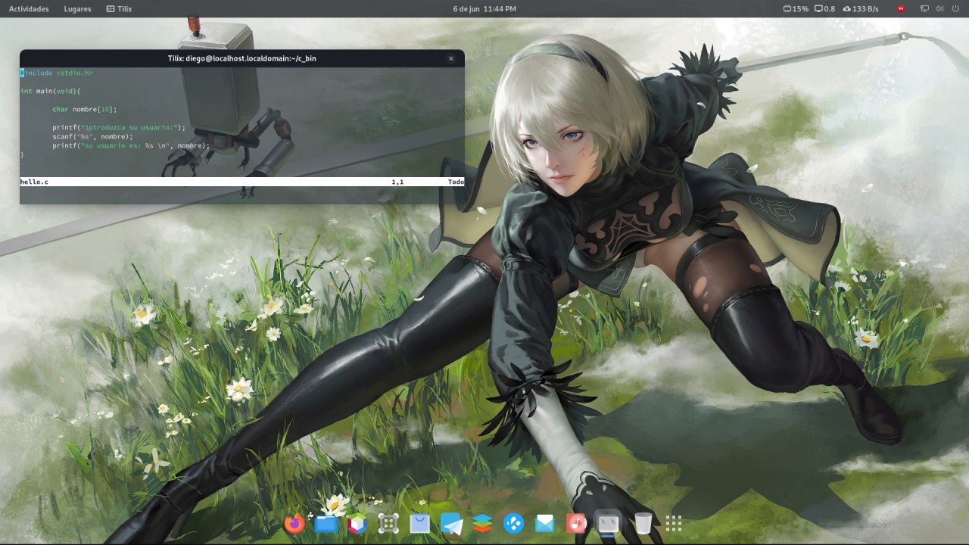Open the Trash from the dock
Screen dimensions: 969x545
643,523
